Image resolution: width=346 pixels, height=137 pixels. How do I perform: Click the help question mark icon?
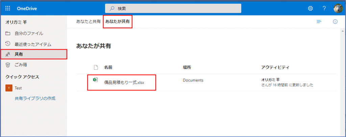point(324,8)
